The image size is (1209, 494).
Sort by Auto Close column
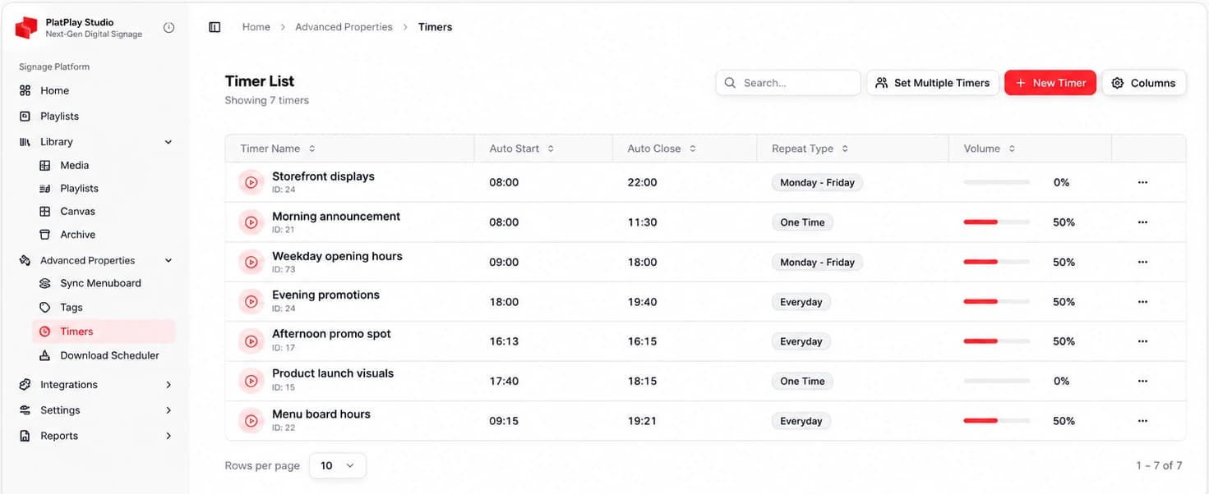662,149
